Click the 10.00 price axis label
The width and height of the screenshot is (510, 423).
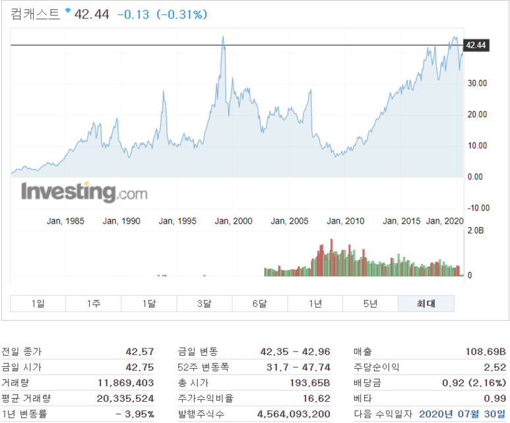(477, 146)
